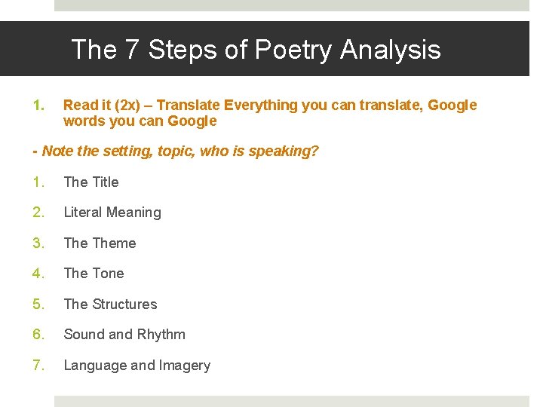Image resolution: width=543 pixels, height=407 pixels.
Task: Click the italic "Note the setting, topic" line
Action: (176, 151)
